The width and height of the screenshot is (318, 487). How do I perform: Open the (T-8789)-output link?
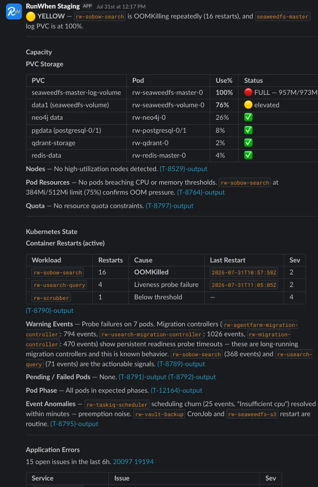pos(181,364)
